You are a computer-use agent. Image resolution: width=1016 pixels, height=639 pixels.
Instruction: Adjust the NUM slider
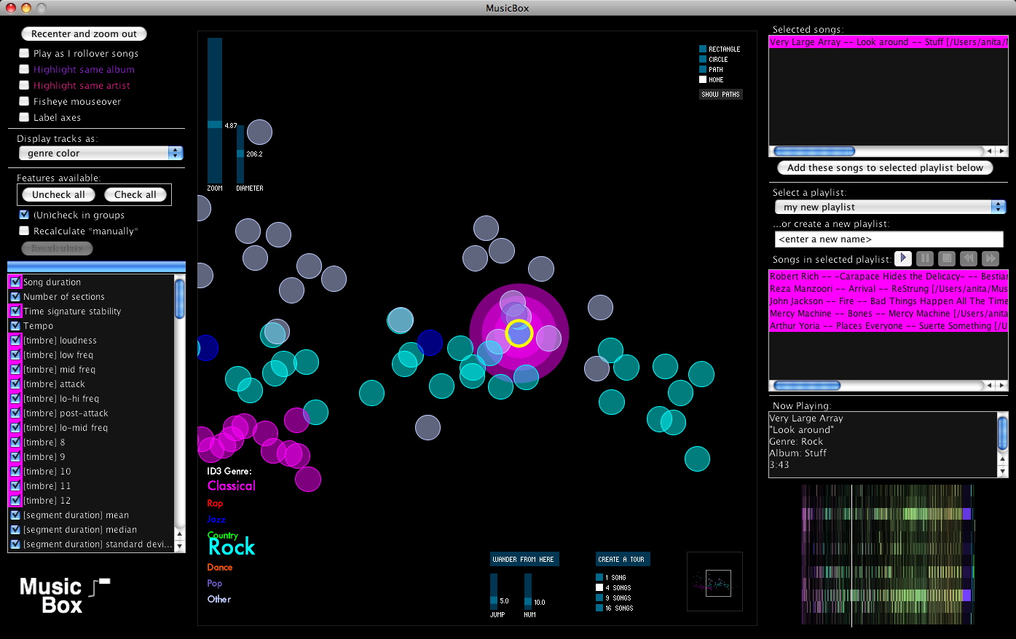[528, 602]
